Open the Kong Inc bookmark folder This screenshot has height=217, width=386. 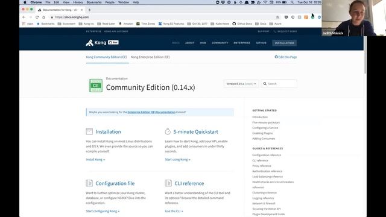[x=86, y=24]
